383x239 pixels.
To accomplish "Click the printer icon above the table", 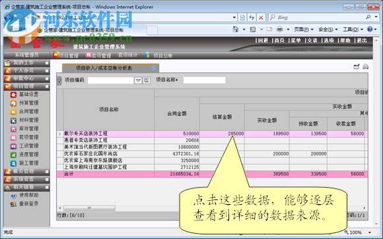I will click(x=365, y=66).
